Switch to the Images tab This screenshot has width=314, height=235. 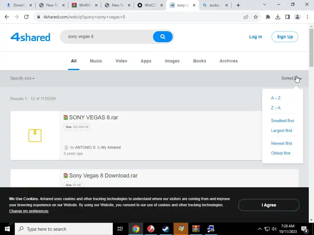(172, 61)
